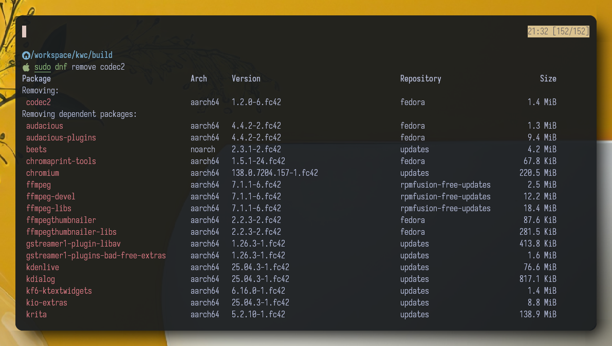Click the 817.1 KiB size of kdialog
The width and height of the screenshot is (612, 346).
[x=538, y=279]
